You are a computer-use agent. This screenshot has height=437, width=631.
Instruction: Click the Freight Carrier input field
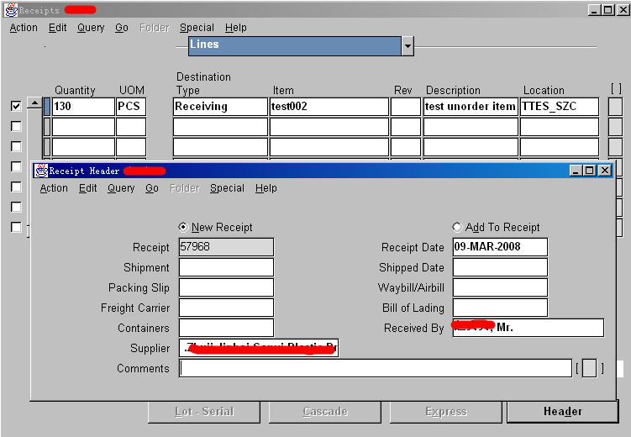pyautogui.click(x=226, y=308)
